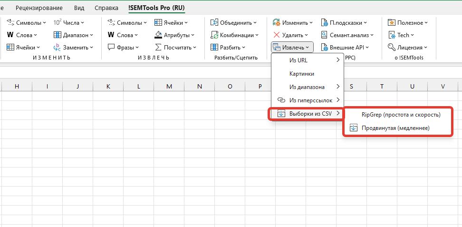
Task: Switch to the Вид tab
Action: coord(79,8)
